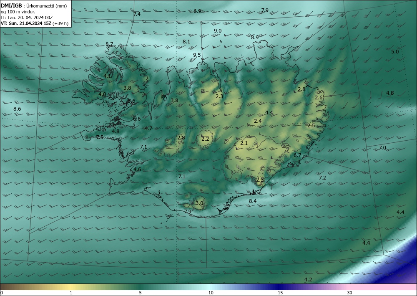Viewport: 417px width, 296px height.
Task: Click the 2.2 value on the glacier
Action: (205, 139)
